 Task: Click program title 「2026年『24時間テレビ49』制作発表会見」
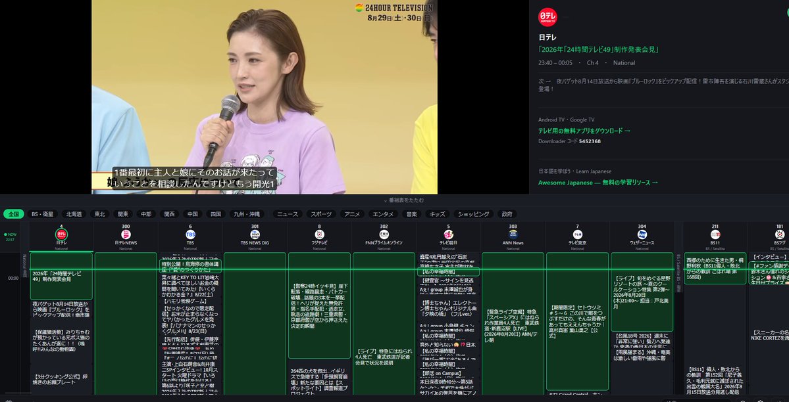598,50
